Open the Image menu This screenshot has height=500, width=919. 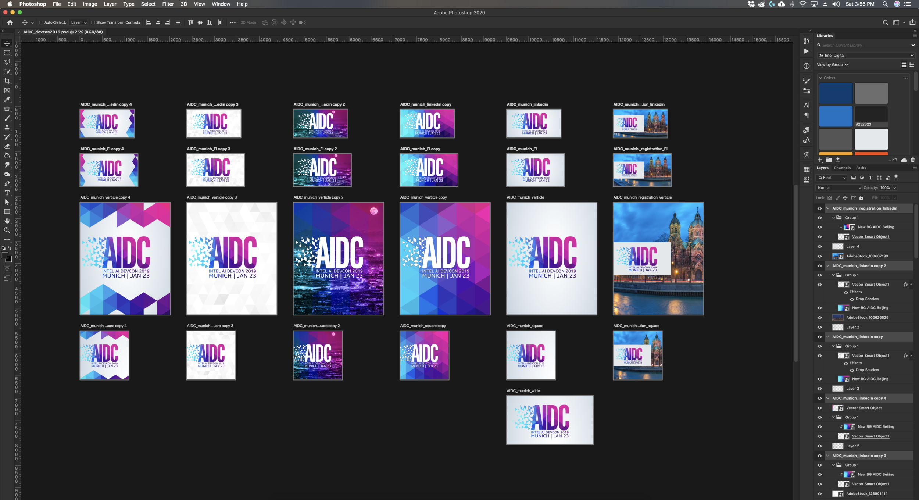90,4
